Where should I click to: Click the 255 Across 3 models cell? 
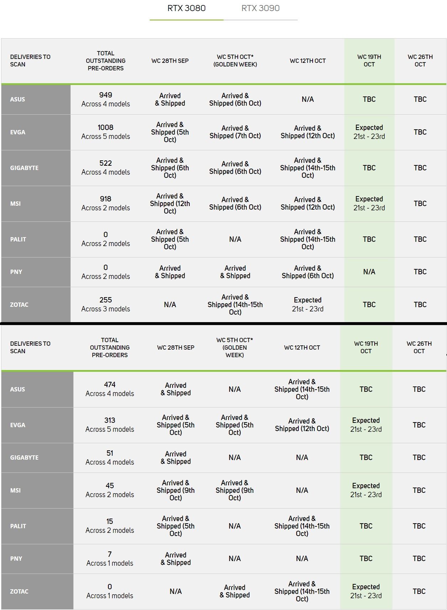click(x=106, y=305)
